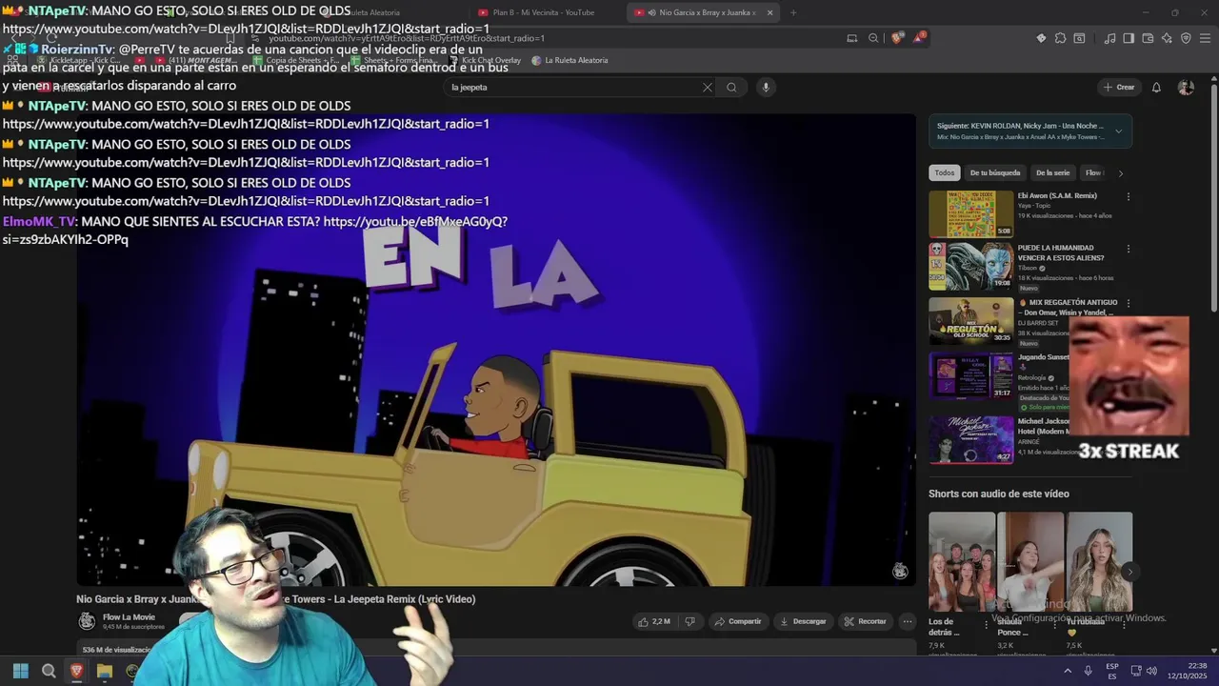This screenshot has height=686, width=1219.
Task: Start voice search with the microphone icon
Action: coord(765,87)
